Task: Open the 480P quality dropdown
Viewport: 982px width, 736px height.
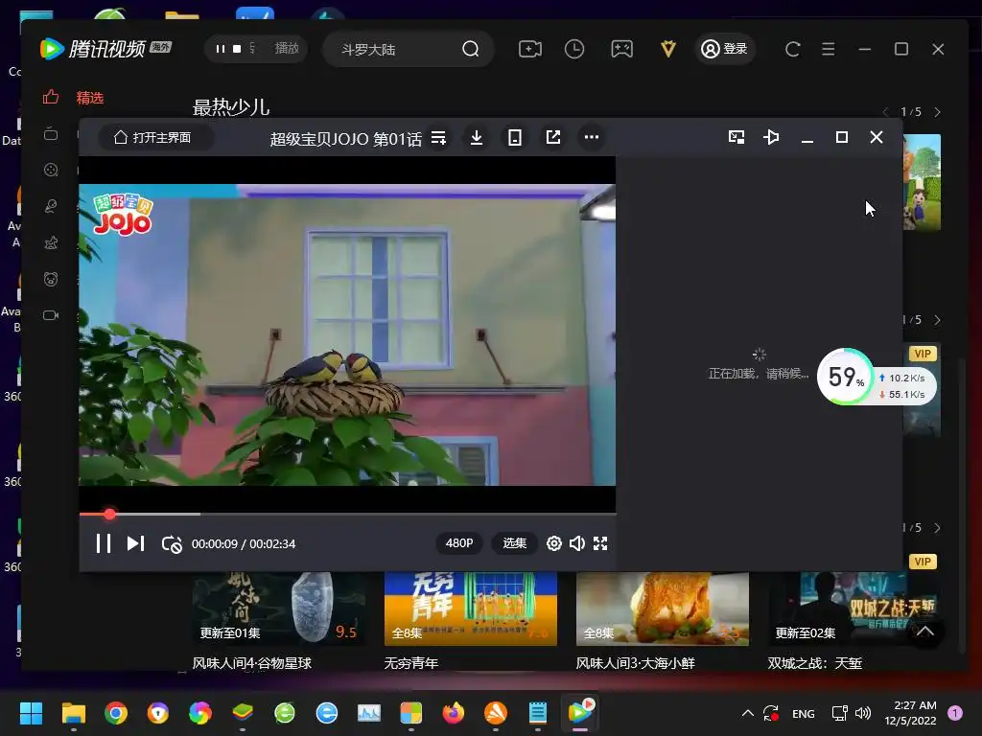Action: (x=459, y=543)
